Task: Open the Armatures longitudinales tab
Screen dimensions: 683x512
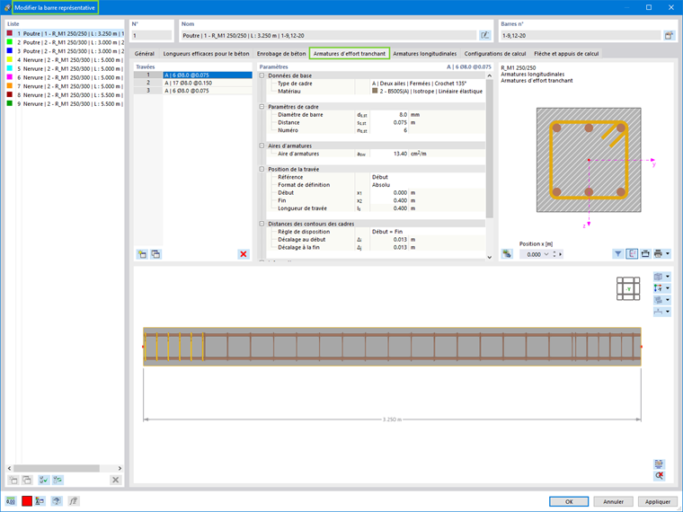Action: coord(425,54)
